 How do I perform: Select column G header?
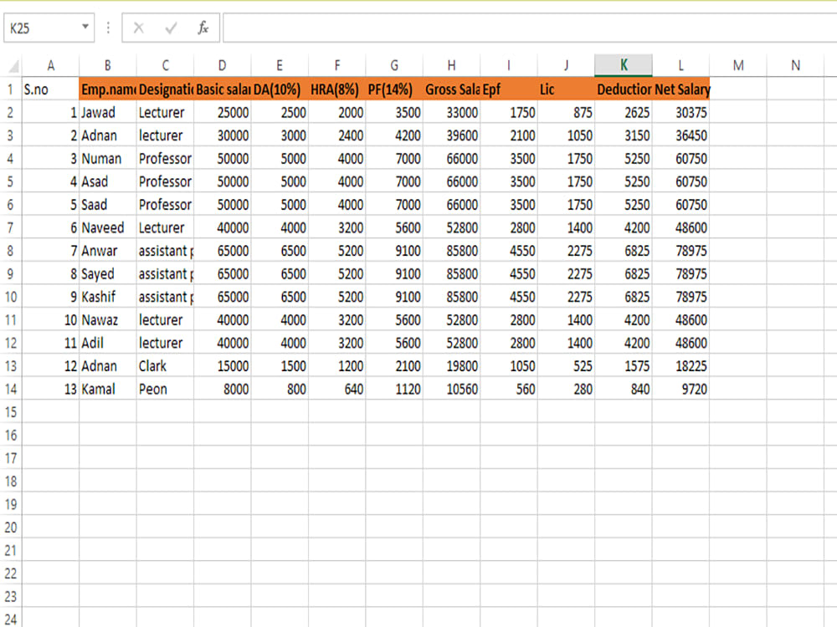tap(394, 65)
